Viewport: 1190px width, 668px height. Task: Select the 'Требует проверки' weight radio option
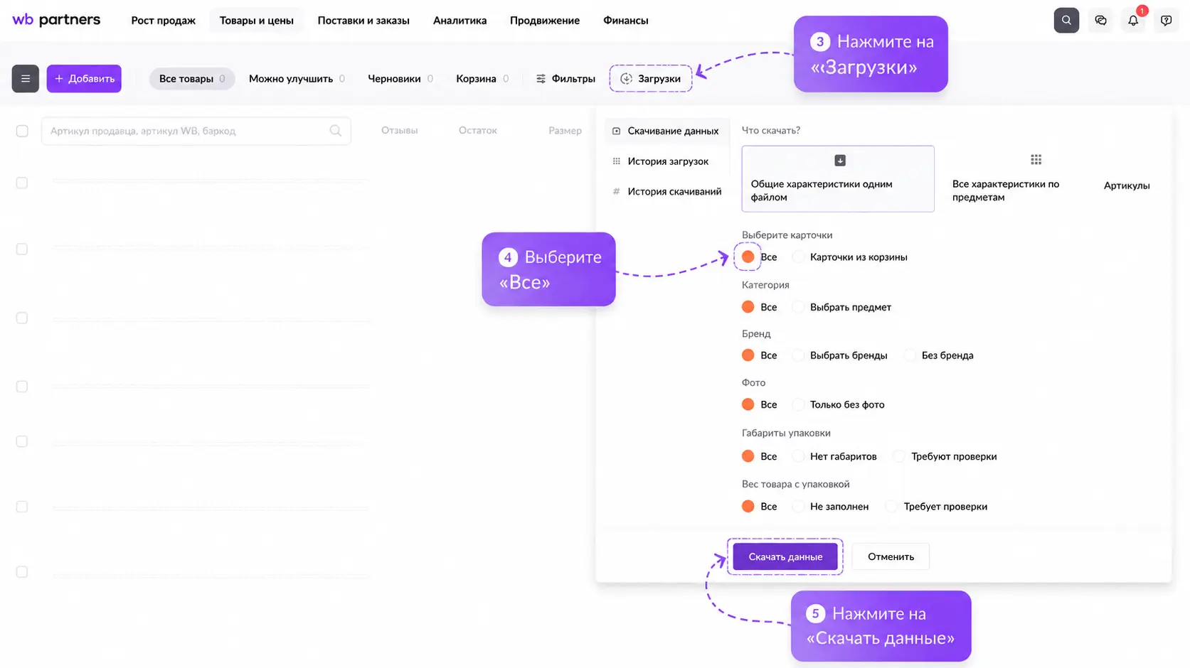pyautogui.click(x=892, y=507)
